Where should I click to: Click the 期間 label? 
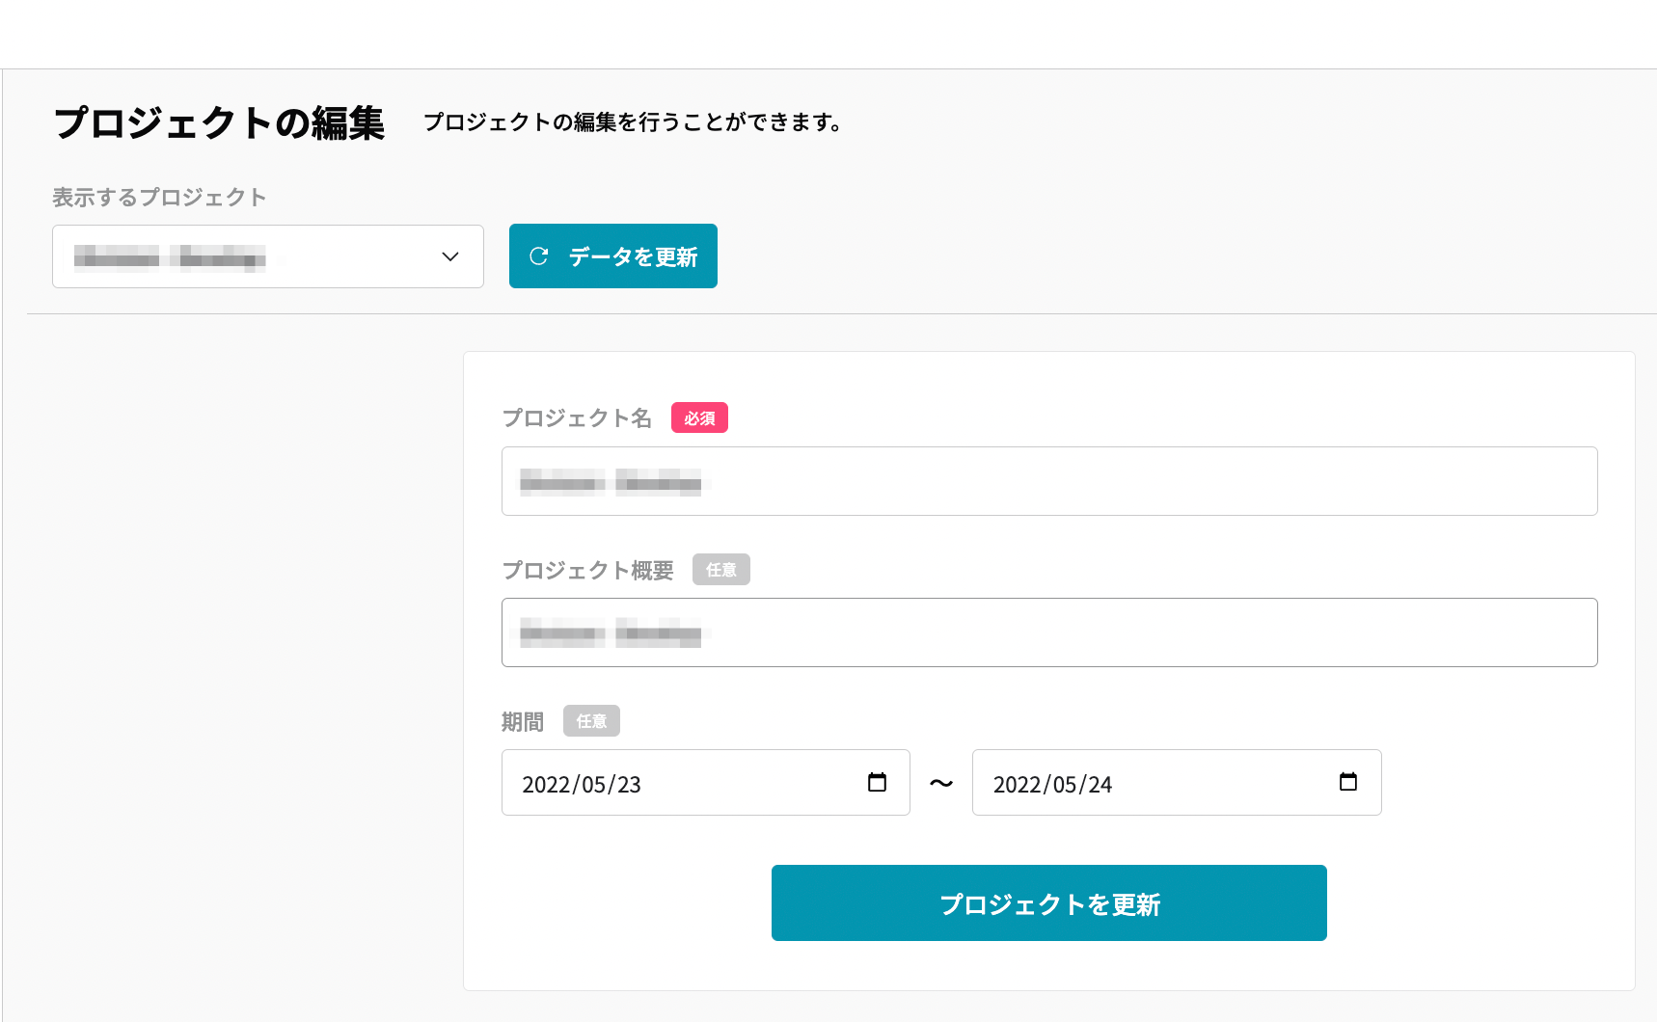523,721
